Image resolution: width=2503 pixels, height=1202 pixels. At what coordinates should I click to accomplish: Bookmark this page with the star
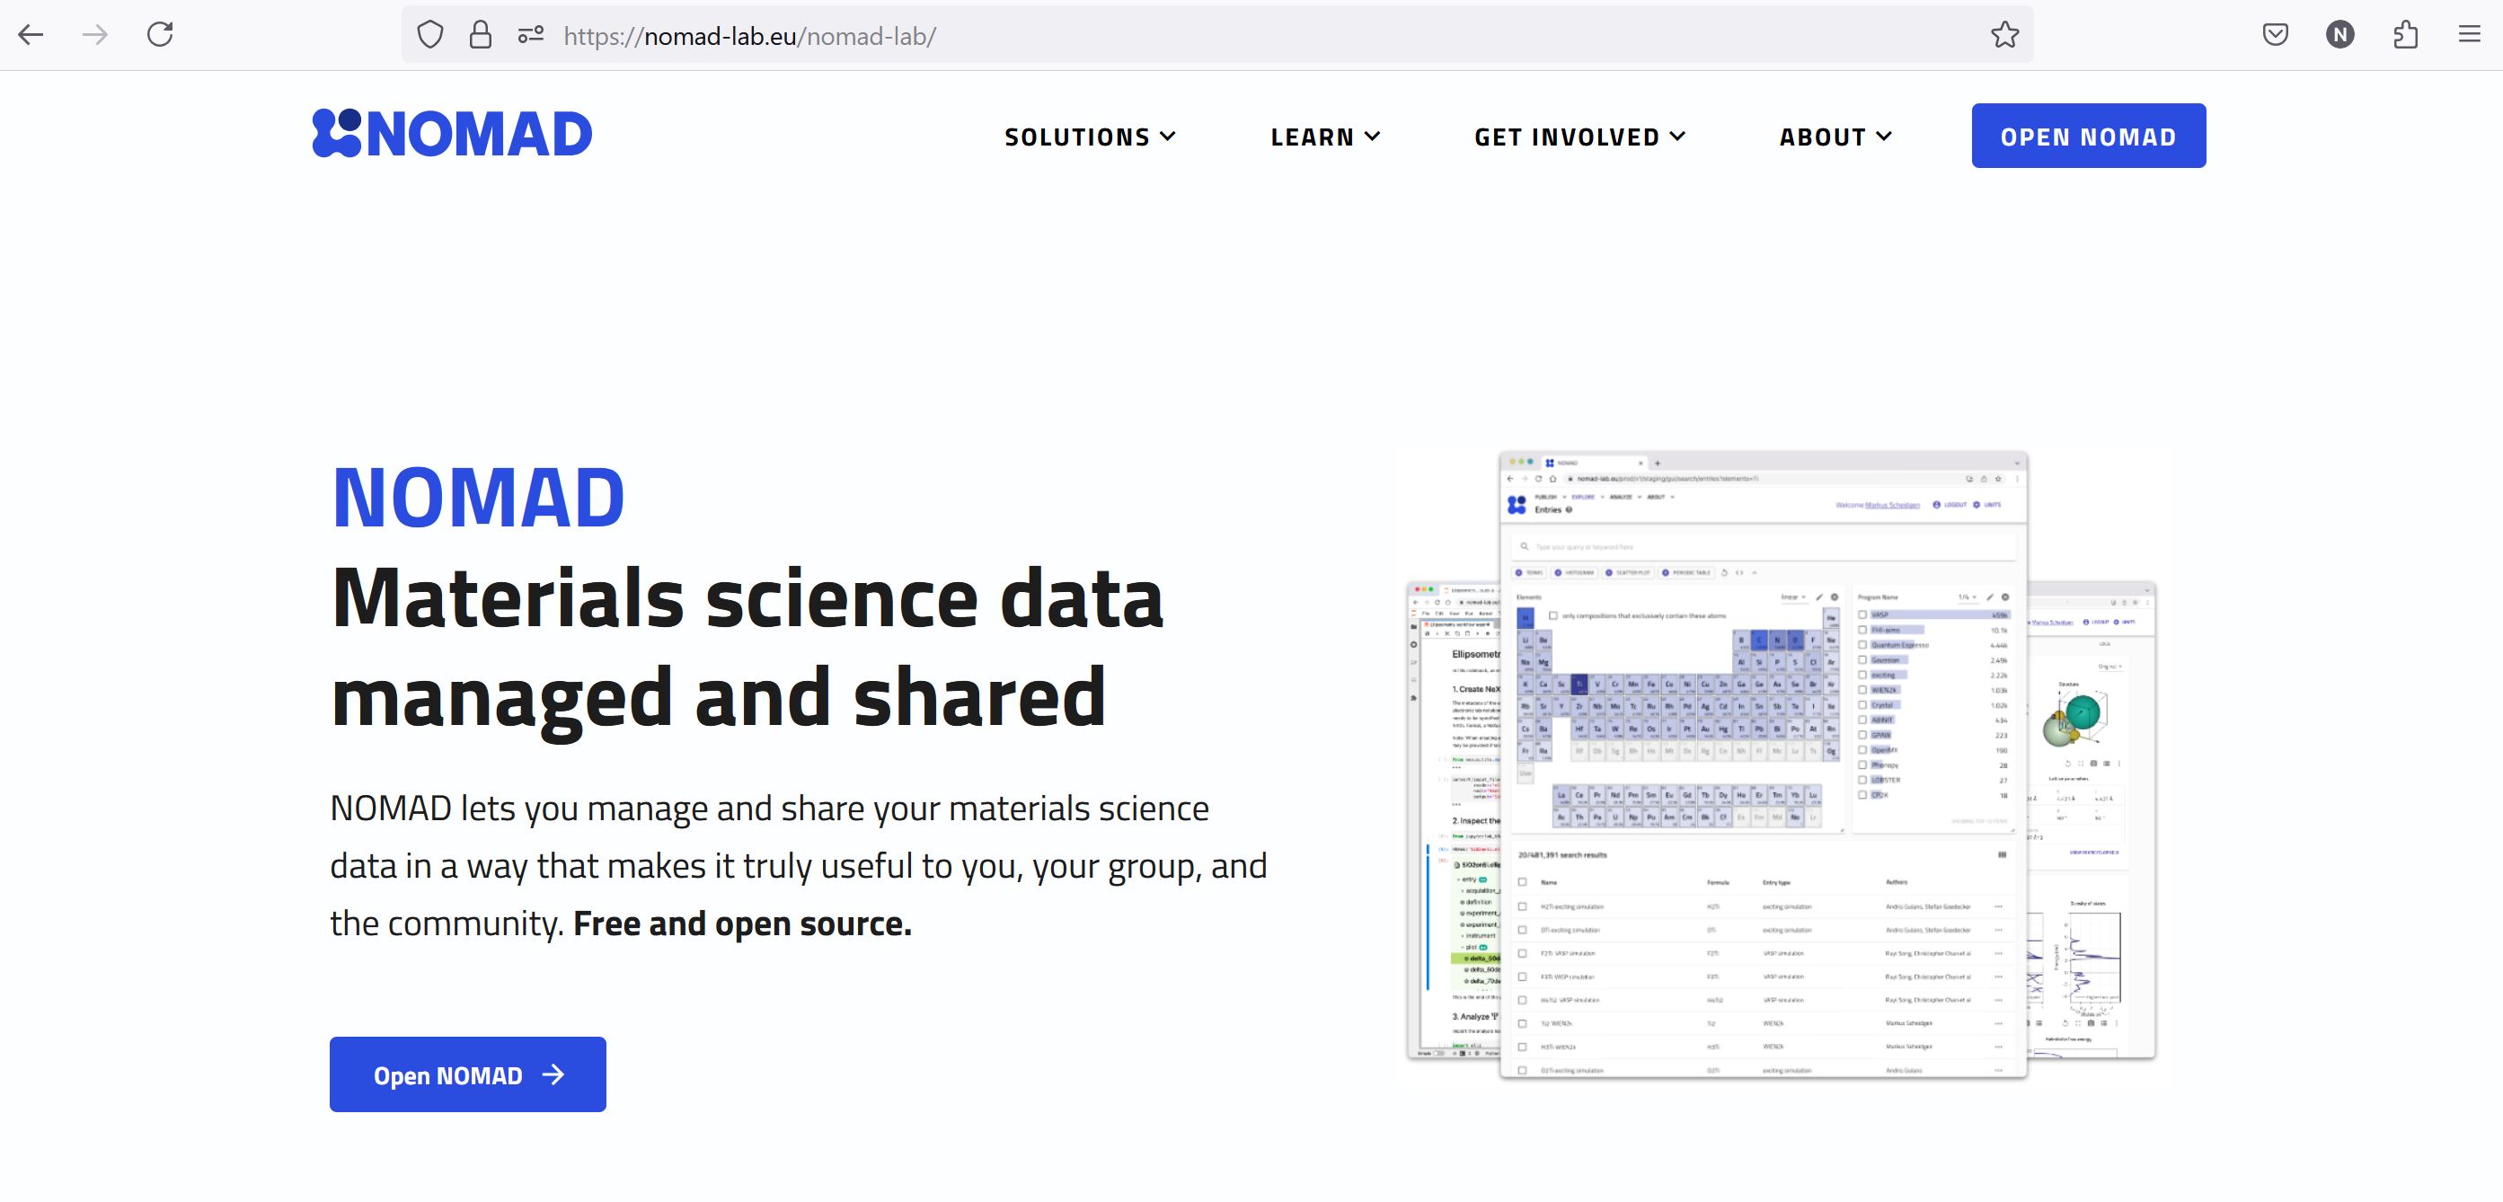2004,36
